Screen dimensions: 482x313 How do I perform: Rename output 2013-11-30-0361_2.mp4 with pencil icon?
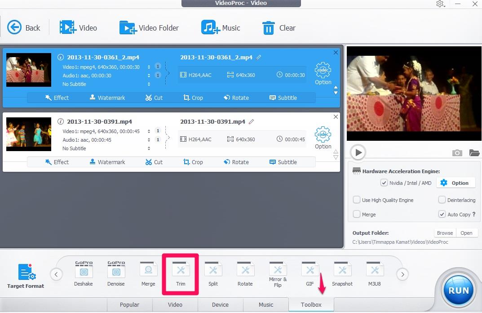pyautogui.click(x=259, y=57)
